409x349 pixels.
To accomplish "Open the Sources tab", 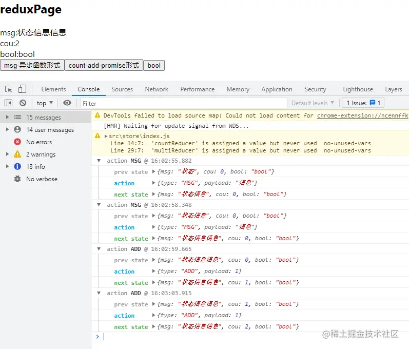I will (122, 89).
